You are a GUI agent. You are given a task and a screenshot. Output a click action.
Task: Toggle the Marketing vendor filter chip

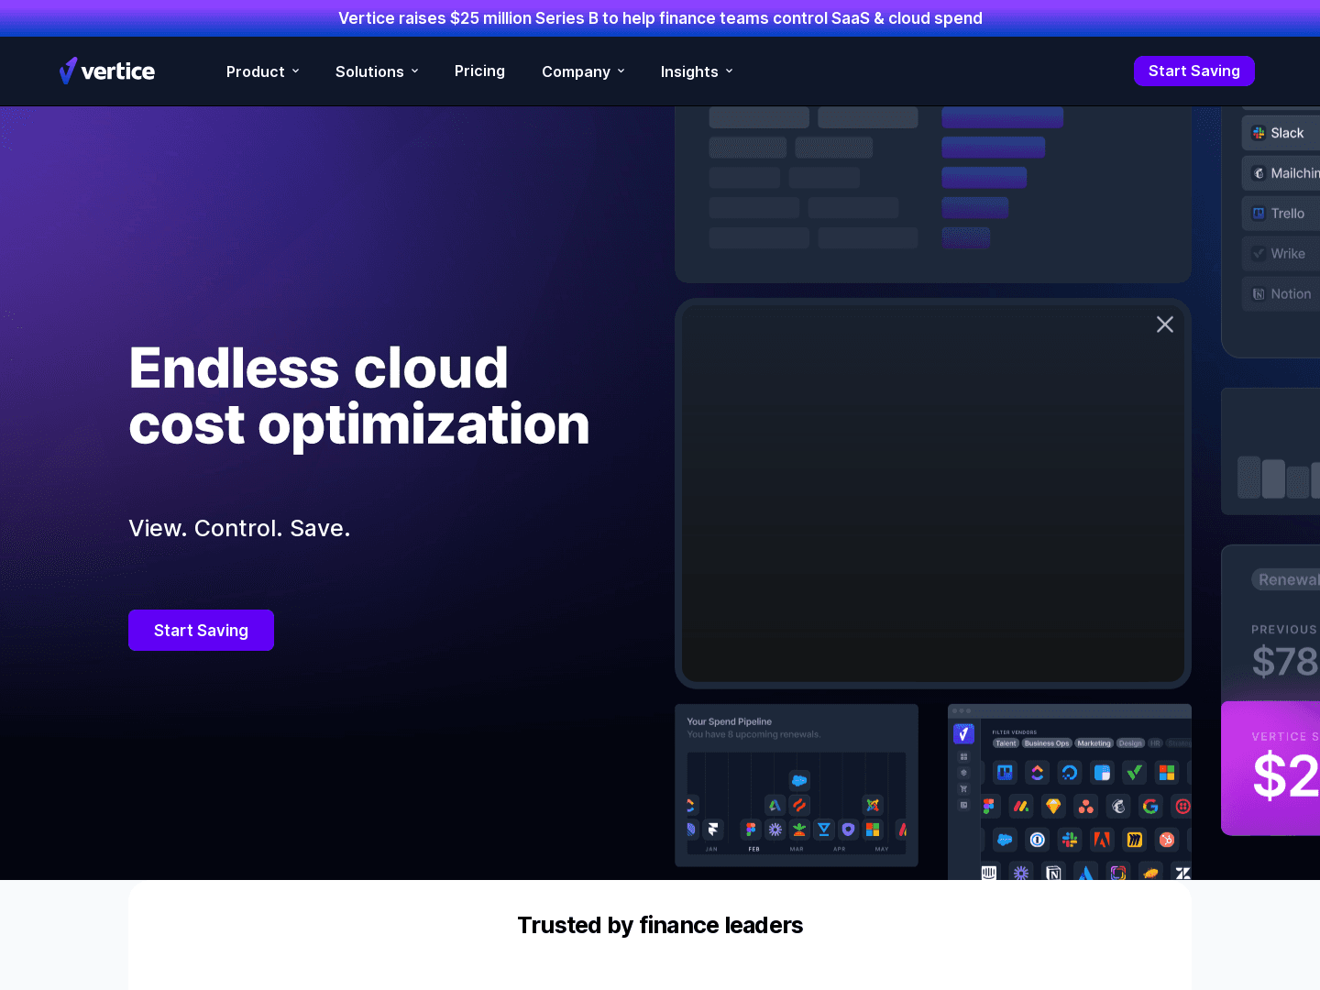coord(1094,743)
